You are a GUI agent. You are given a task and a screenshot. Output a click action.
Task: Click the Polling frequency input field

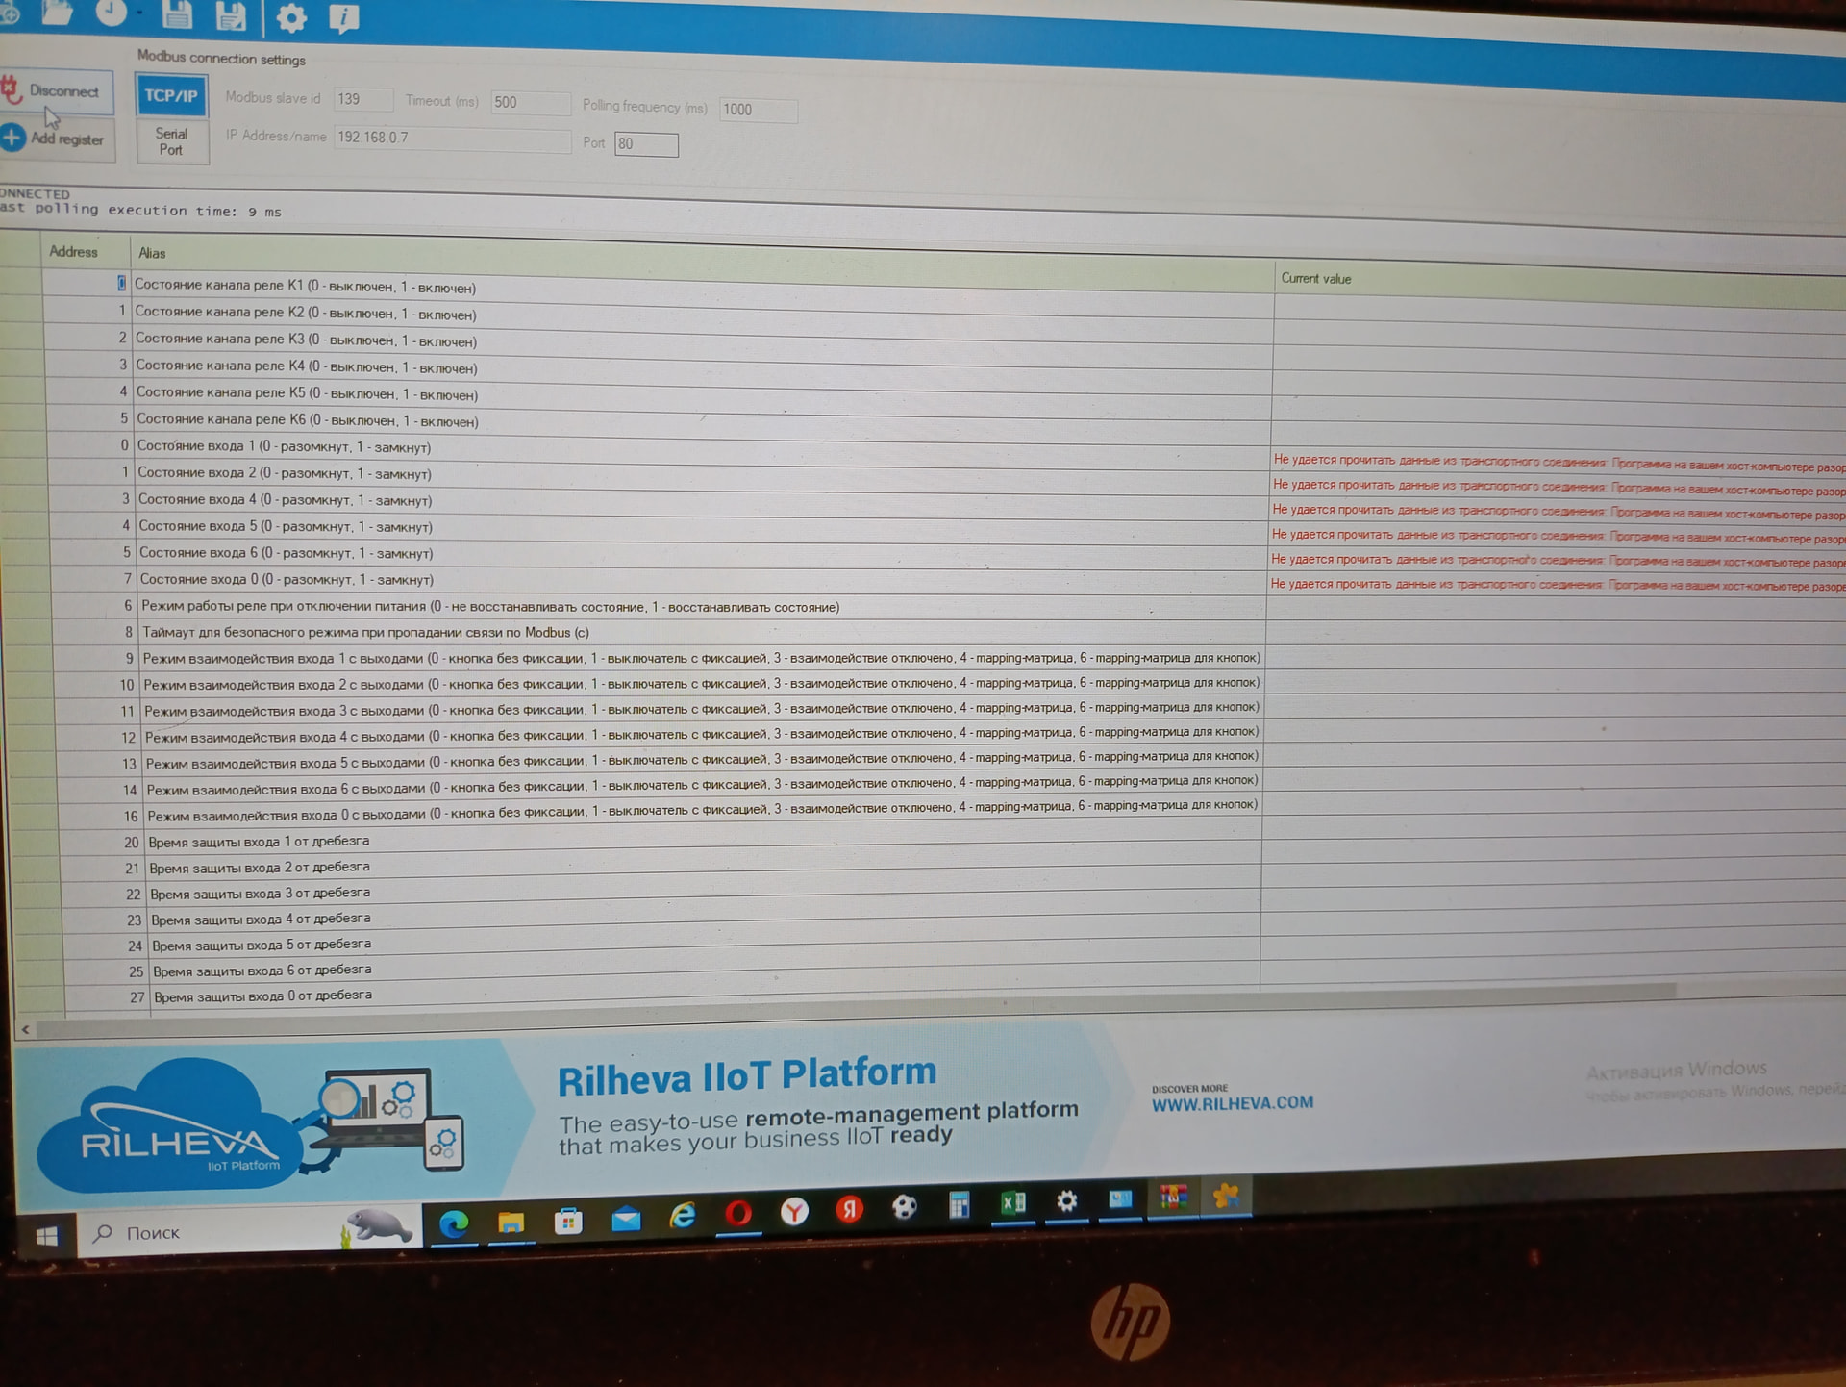tap(758, 110)
